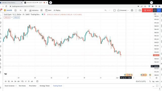This screenshot has width=162, height=91.
Task: Click the rightmost economic event flag
Action: click(150, 75)
